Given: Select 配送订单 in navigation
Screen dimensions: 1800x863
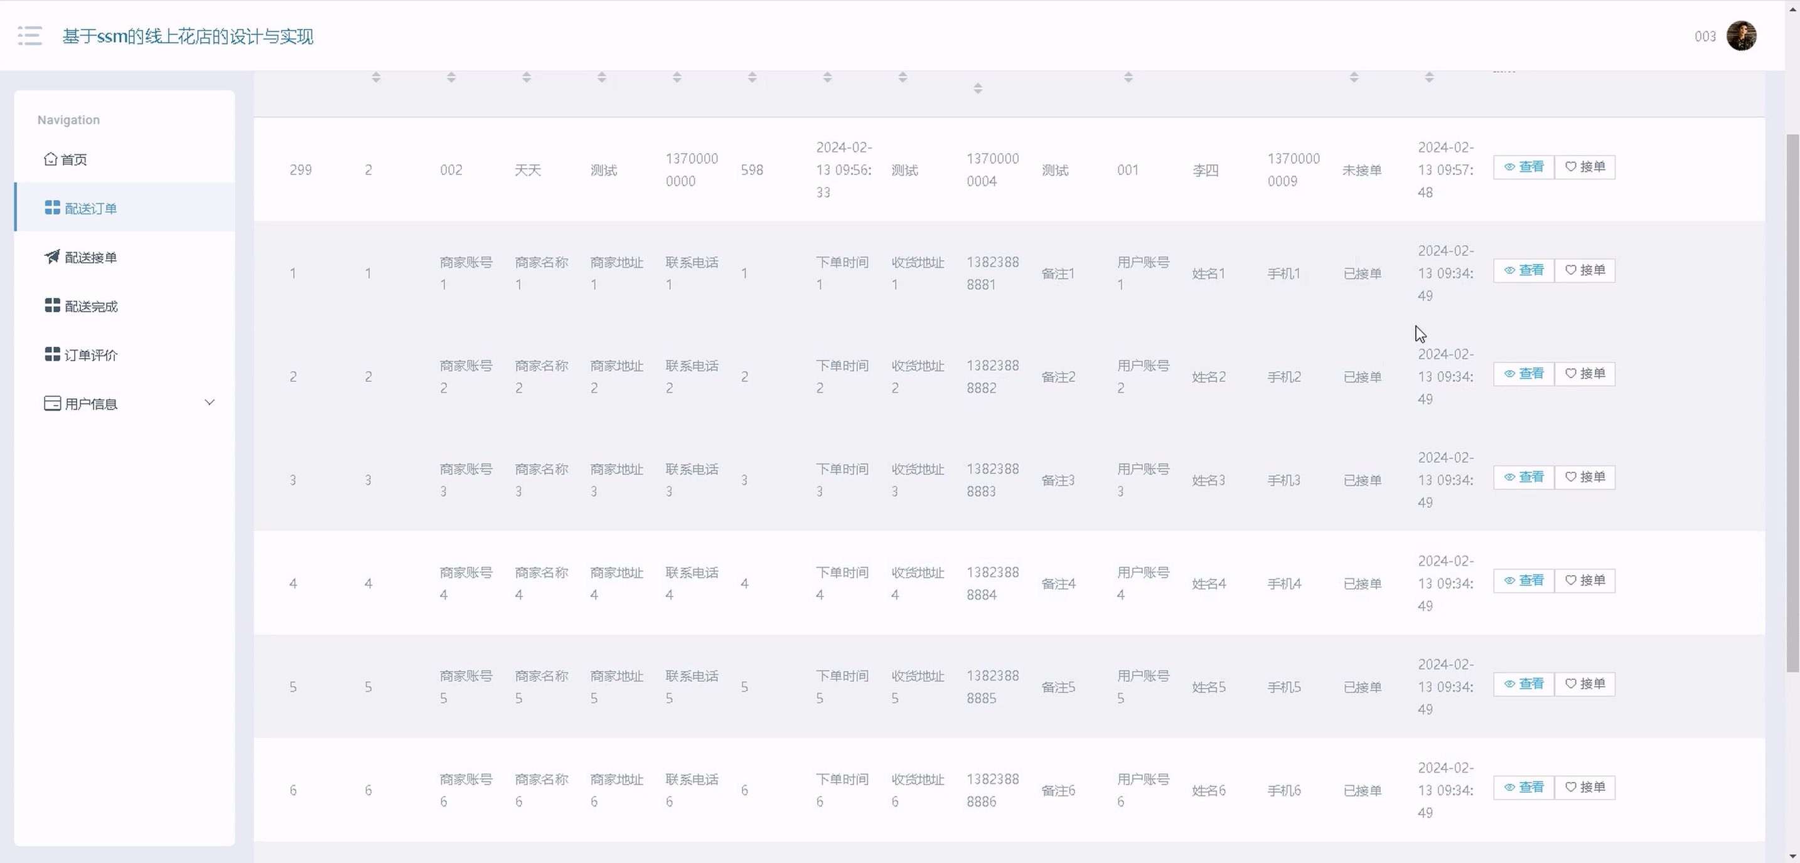Looking at the screenshot, I should [x=124, y=208].
